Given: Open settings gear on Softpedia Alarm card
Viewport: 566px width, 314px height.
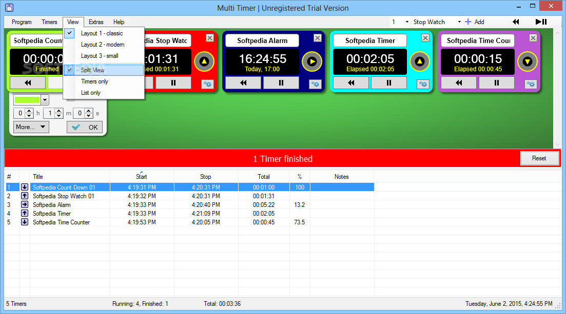Looking at the screenshot, I should [315, 85].
